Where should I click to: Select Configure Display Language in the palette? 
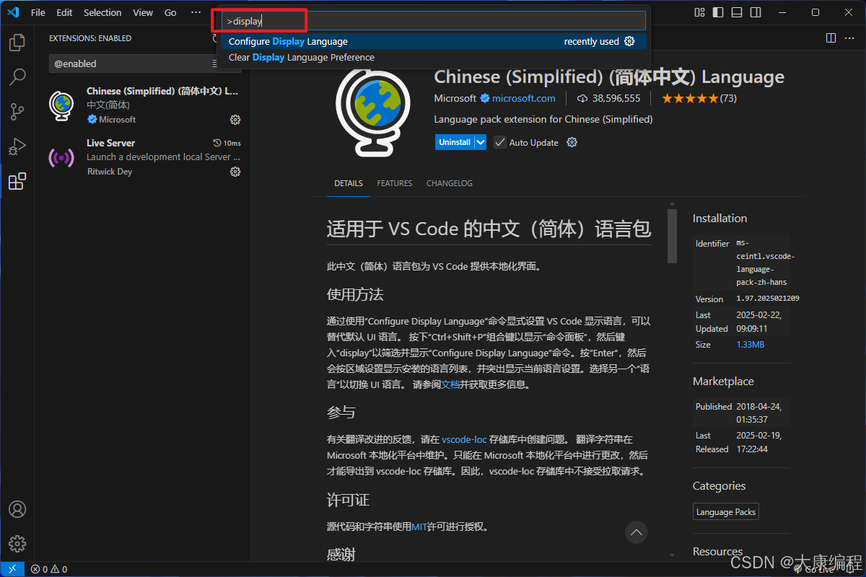pyautogui.click(x=289, y=42)
